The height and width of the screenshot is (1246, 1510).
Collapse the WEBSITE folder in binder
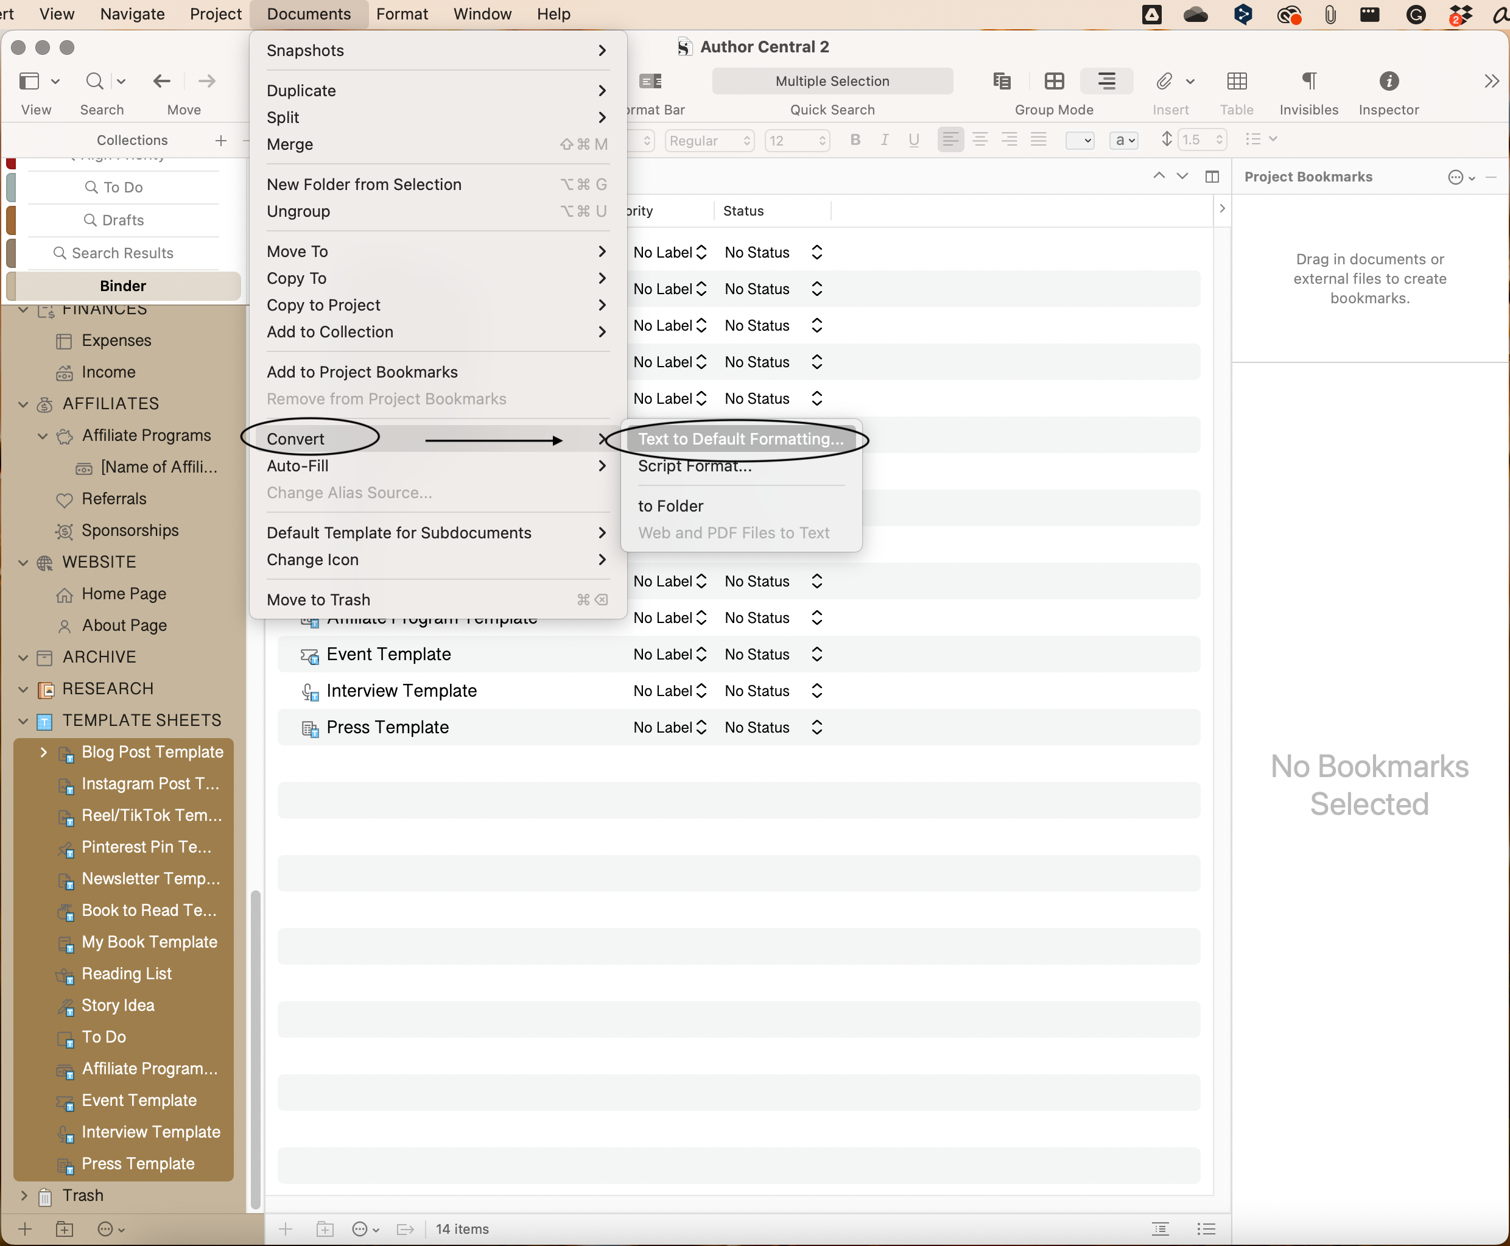pos(23,562)
